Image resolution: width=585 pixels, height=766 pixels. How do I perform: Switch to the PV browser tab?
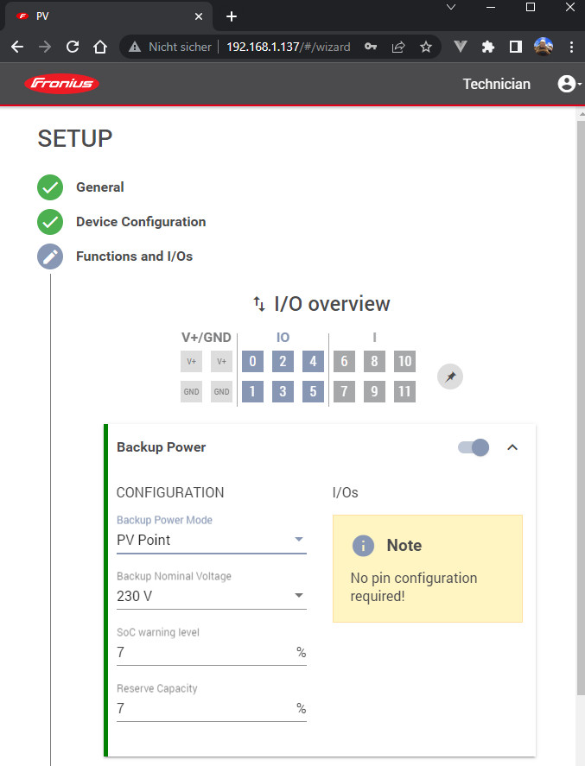pos(104,16)
